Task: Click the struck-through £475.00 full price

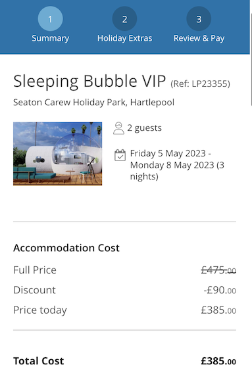Action: tap(218, 270)
